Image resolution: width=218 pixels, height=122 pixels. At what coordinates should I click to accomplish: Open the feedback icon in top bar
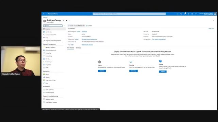pos(196,14)
